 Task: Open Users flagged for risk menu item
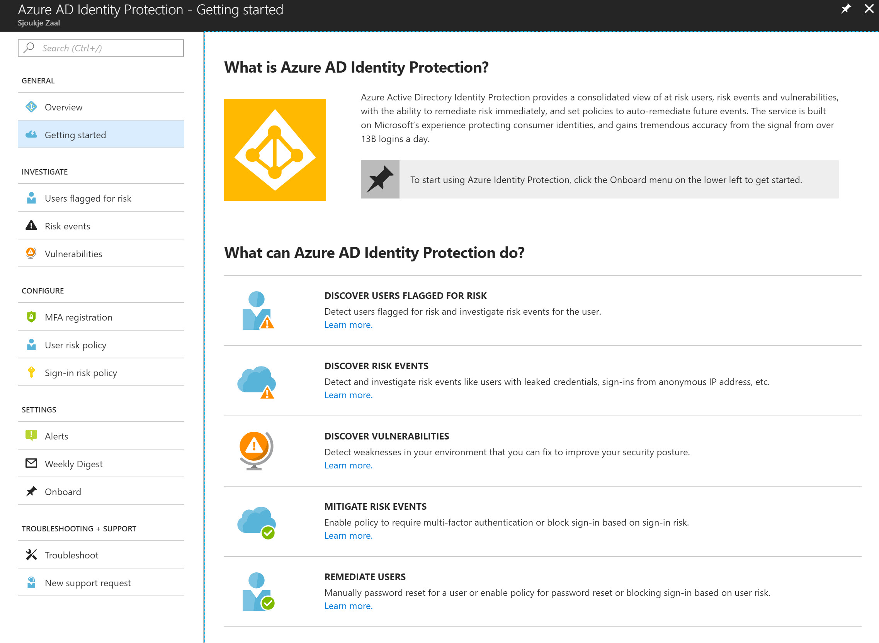click(x=101, y=198)
